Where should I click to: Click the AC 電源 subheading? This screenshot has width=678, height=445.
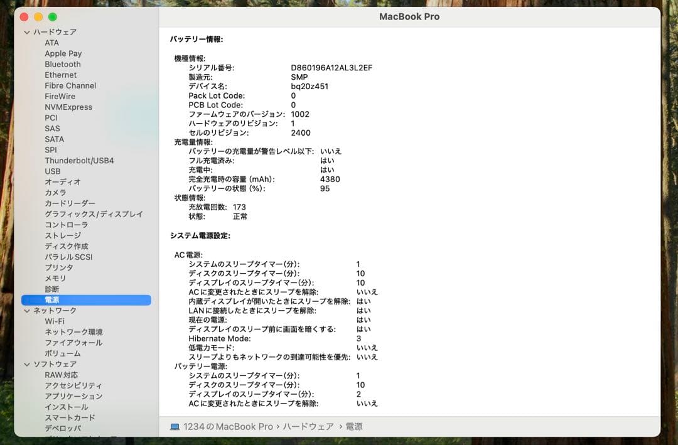188,255
